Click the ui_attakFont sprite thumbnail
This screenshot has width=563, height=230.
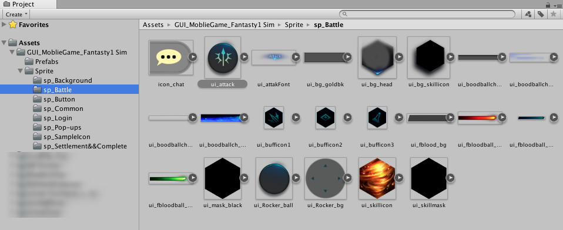tap(274, 58)
